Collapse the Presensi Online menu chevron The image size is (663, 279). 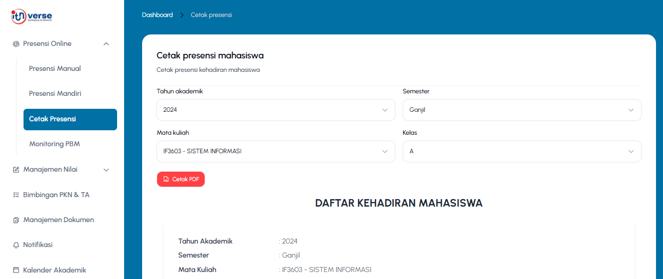tap(106, 44)
